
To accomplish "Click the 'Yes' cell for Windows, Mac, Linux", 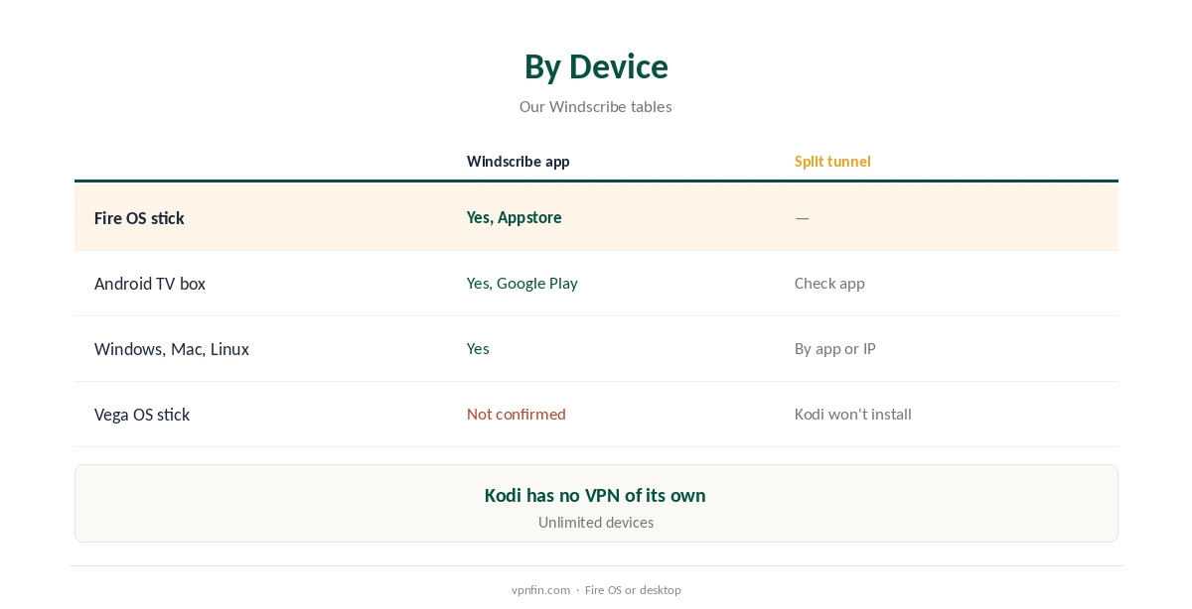I will point(478,348).
